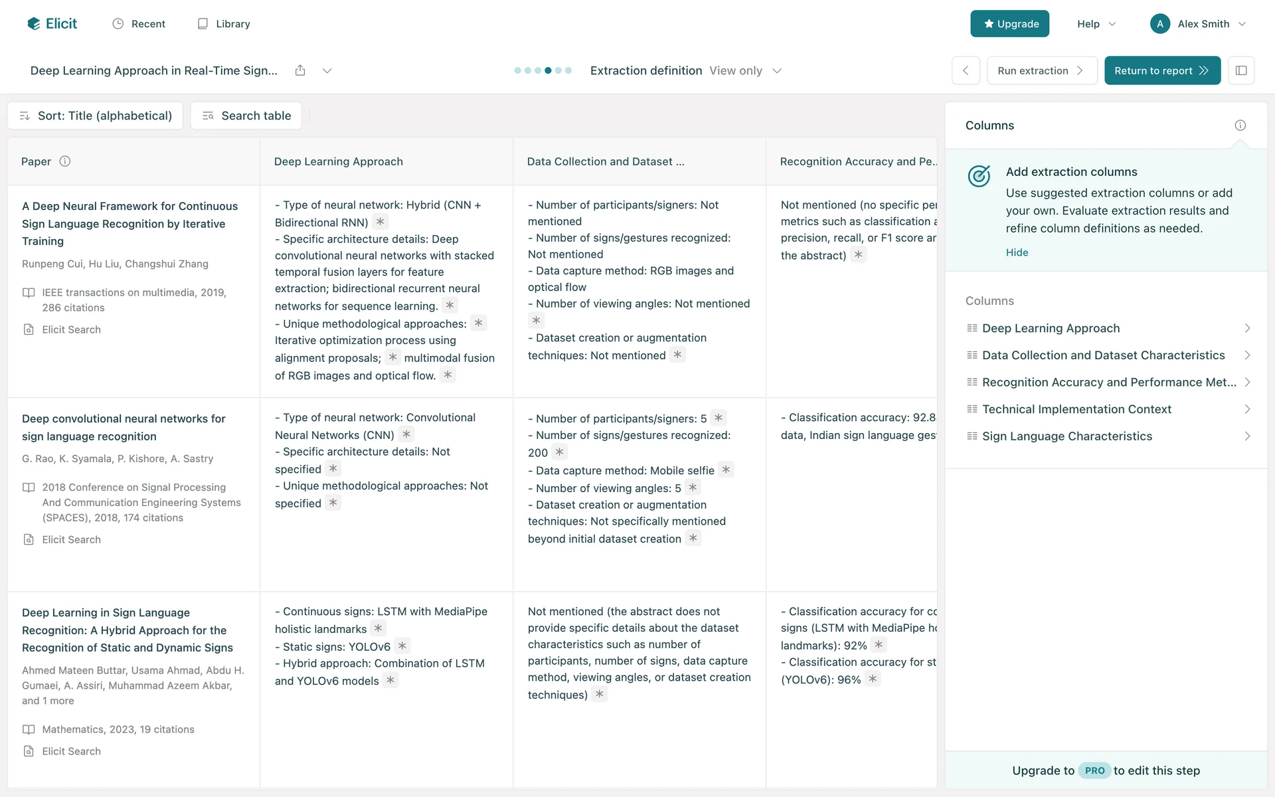Click the Hide link in extraction tips
The width and height of the screenshot is (1275, 797).
click(x=1017, y=252)
